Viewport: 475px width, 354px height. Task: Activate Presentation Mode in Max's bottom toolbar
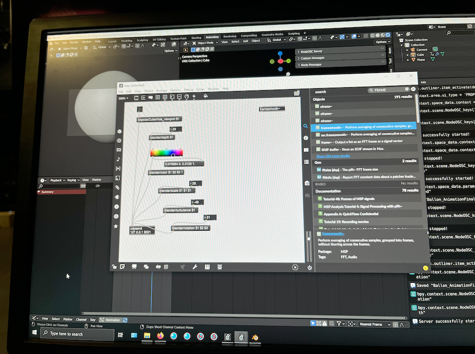point(133,268)
